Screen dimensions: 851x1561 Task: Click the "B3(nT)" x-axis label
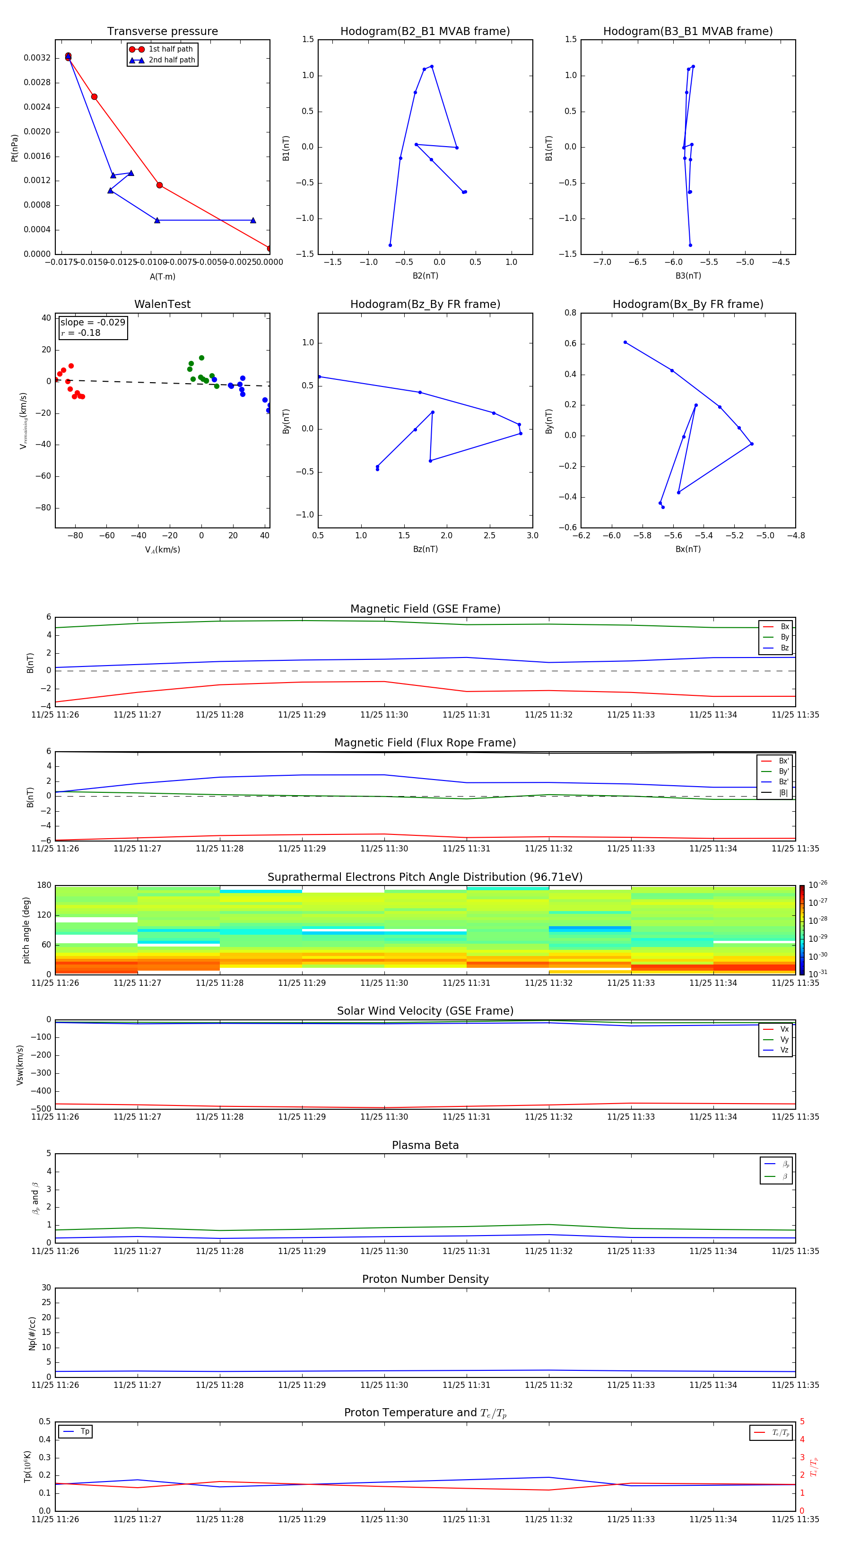point(688,276)
